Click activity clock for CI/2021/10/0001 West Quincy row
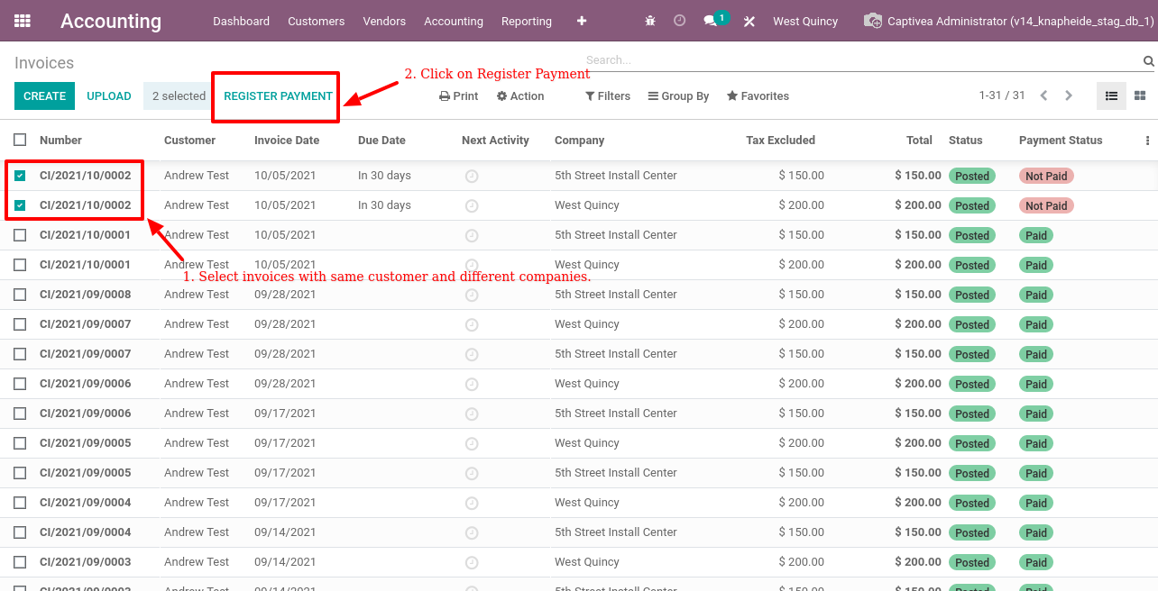The image size is (1158, 591). tap(472, 266)
